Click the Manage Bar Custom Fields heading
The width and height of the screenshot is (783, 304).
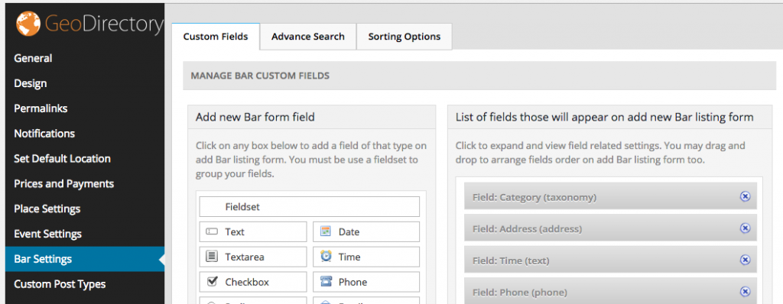click(260, 76)
